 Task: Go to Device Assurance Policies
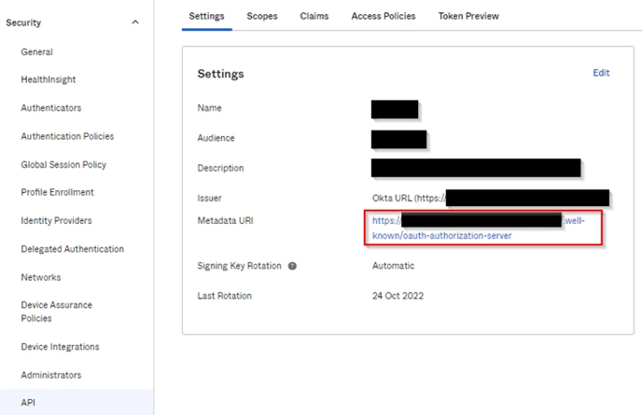[x=56, y=311]
